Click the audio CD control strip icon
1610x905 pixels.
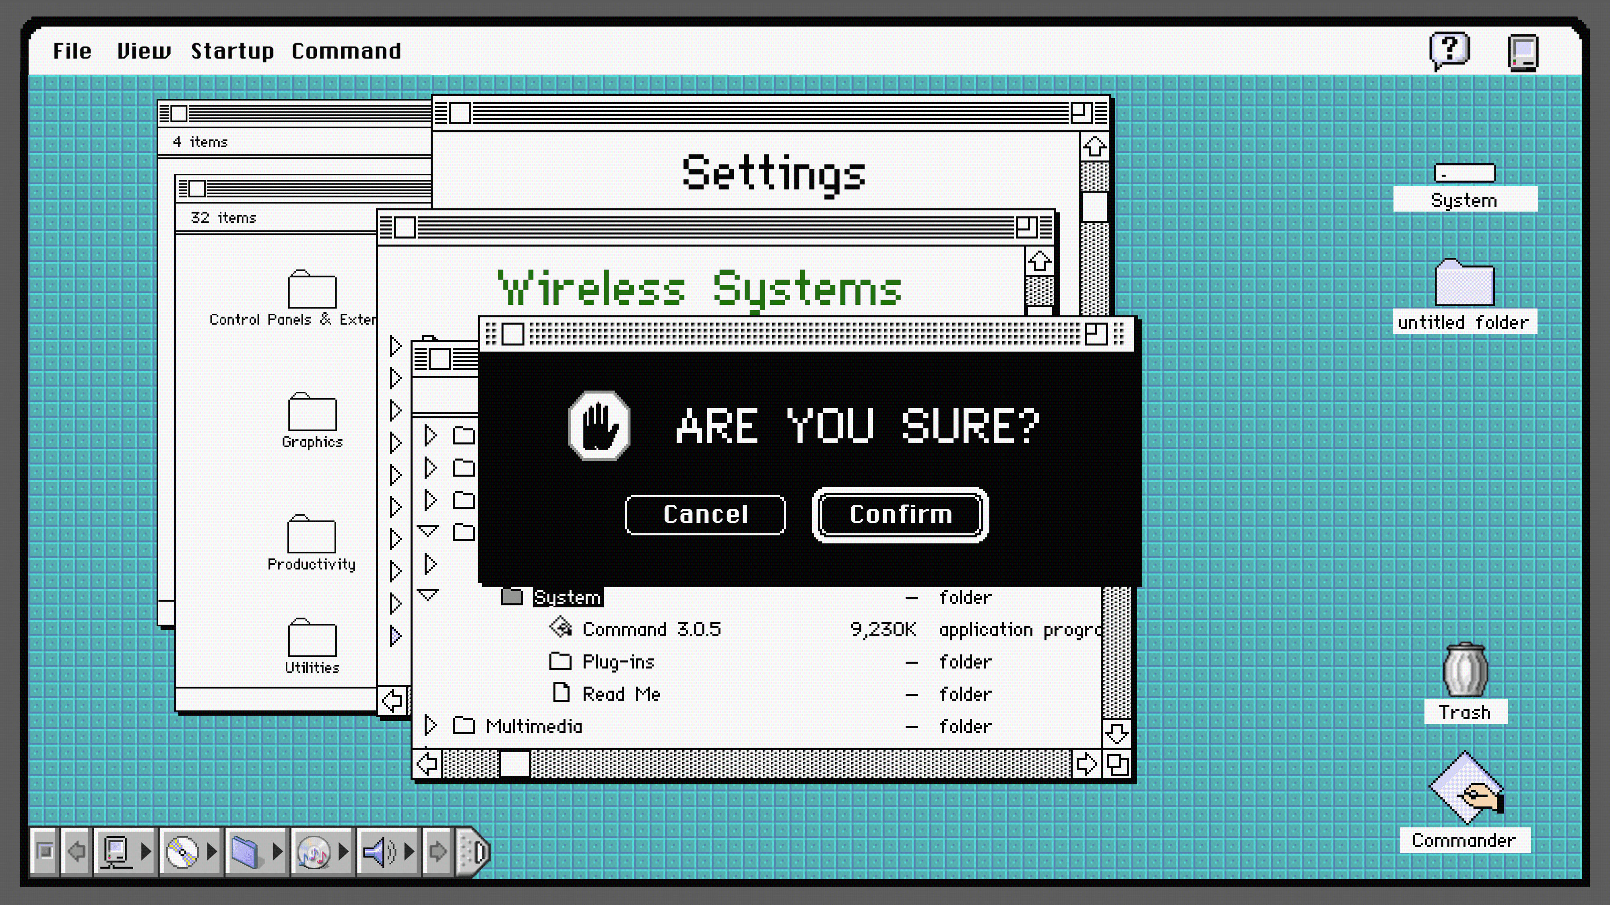click(x=313, y=852)
